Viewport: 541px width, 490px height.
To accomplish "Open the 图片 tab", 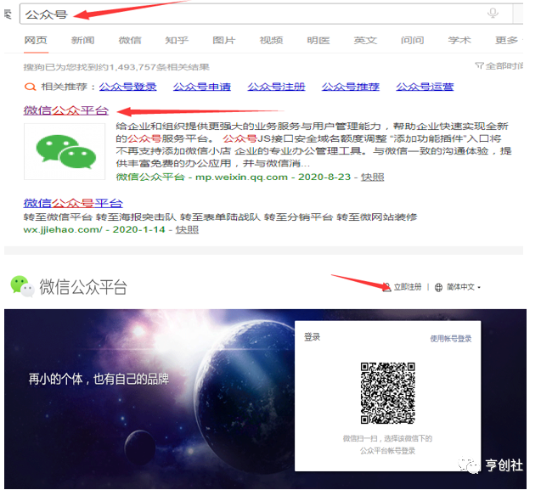I will click(x=224, y=41).
